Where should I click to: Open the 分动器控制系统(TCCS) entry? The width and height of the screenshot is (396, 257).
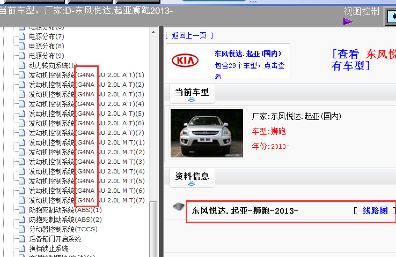pos(63,229)
